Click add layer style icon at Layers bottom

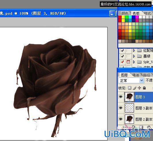[x=133, y=127]
